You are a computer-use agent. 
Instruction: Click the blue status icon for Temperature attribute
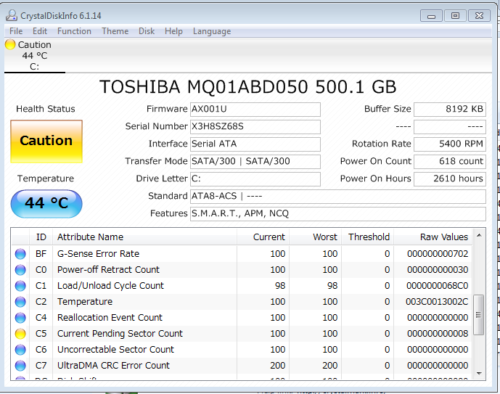[x=20, y=302]
